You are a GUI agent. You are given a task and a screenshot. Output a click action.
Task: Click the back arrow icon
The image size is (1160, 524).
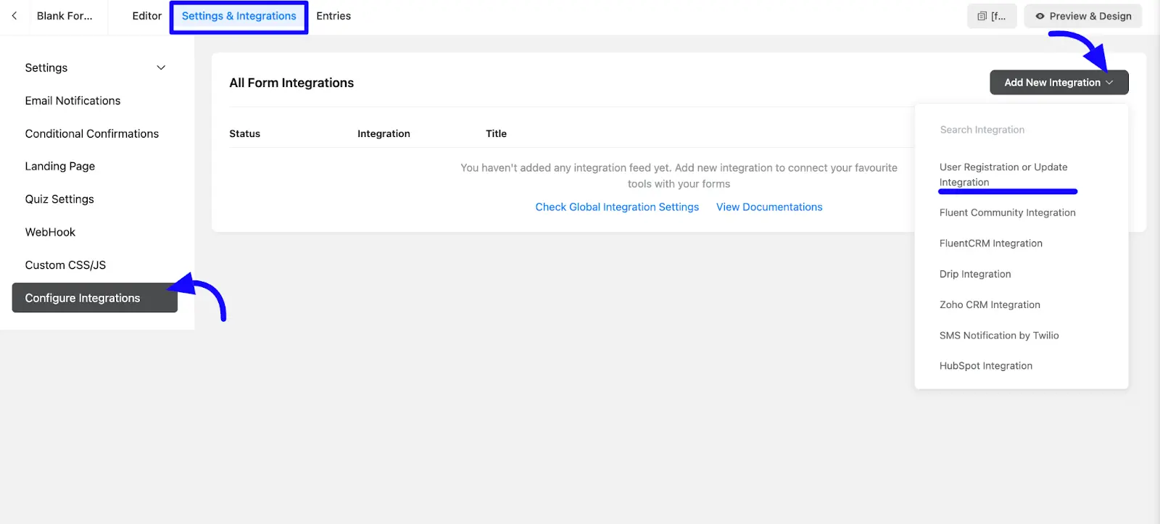point(14,16)
